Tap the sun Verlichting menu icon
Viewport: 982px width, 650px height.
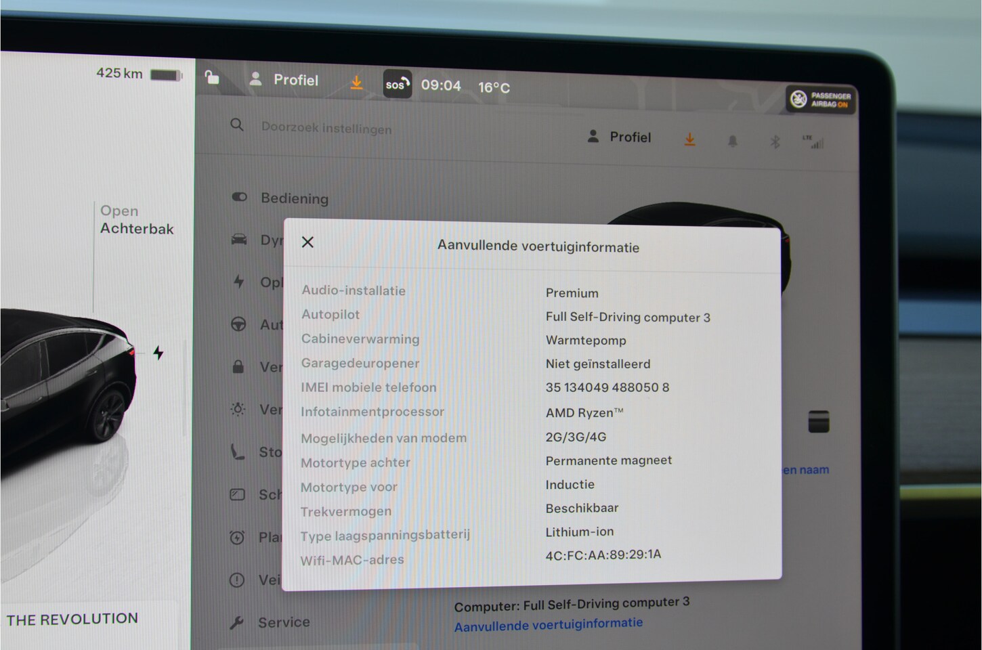click(x=238, y=409)
